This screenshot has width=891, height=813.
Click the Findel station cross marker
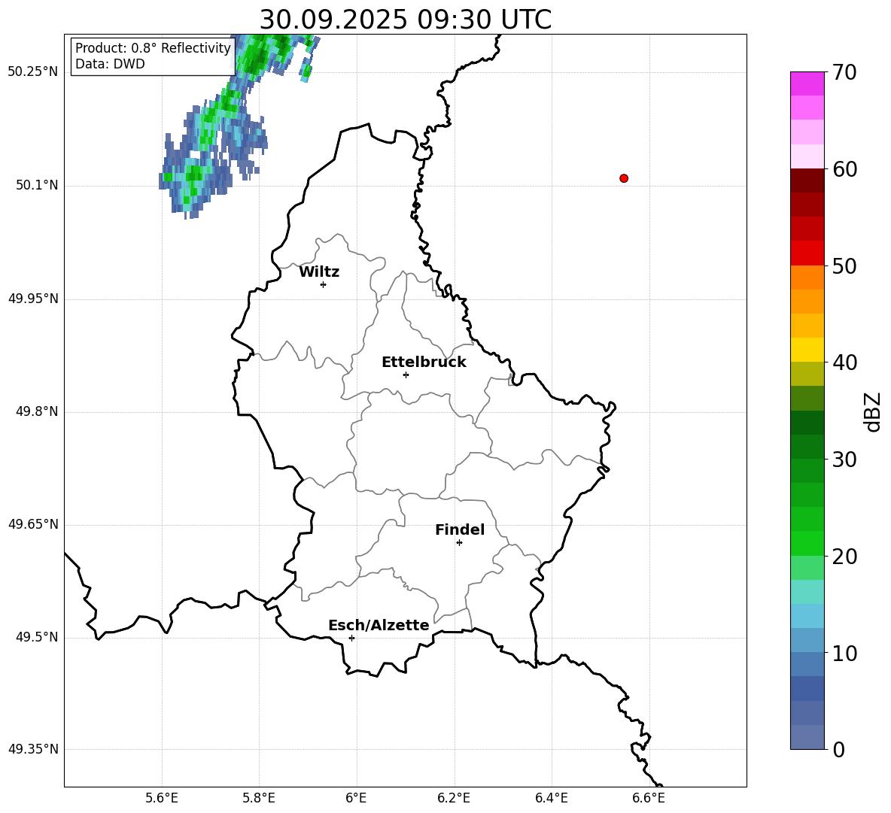pos(459,543)
